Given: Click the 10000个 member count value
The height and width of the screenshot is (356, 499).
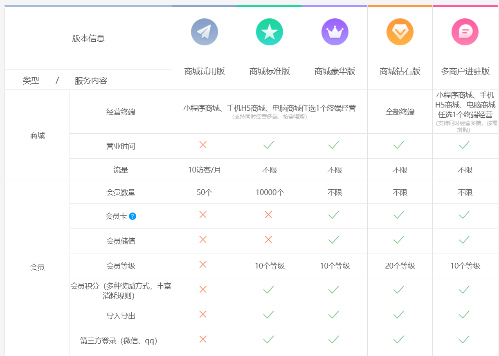Looking at the screenshot, I should pyautogui.click(x=270, y=193).
